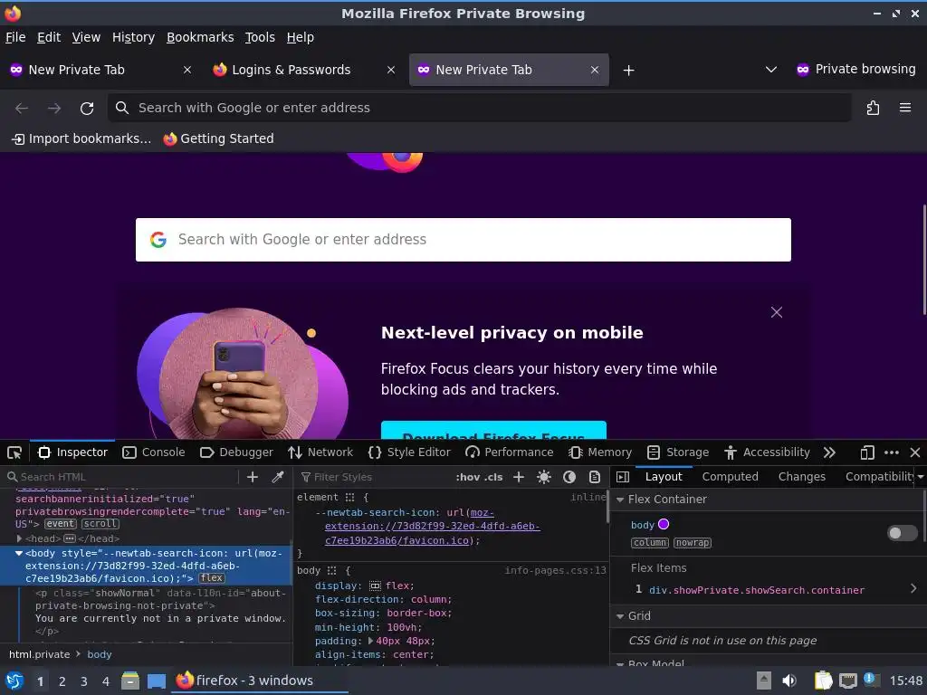The width and height of the screenshot is (927, 695).
Task: Select flex item div.showPrivate.showSearch.container
Action: point(757,590)
